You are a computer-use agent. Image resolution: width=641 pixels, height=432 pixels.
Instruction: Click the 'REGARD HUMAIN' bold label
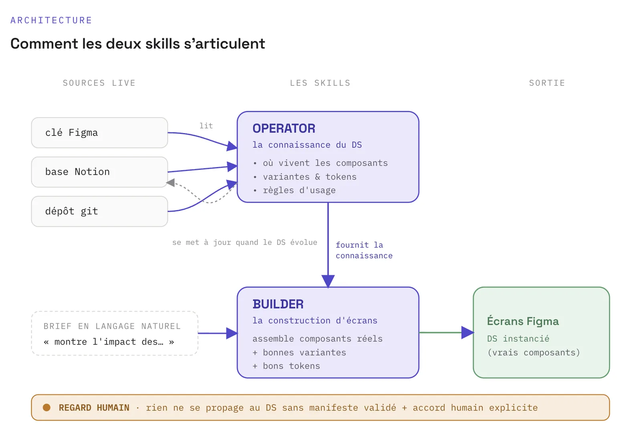[94, 408]
